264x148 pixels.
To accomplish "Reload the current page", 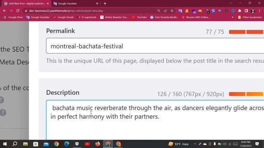I will (x=18, y=11).
